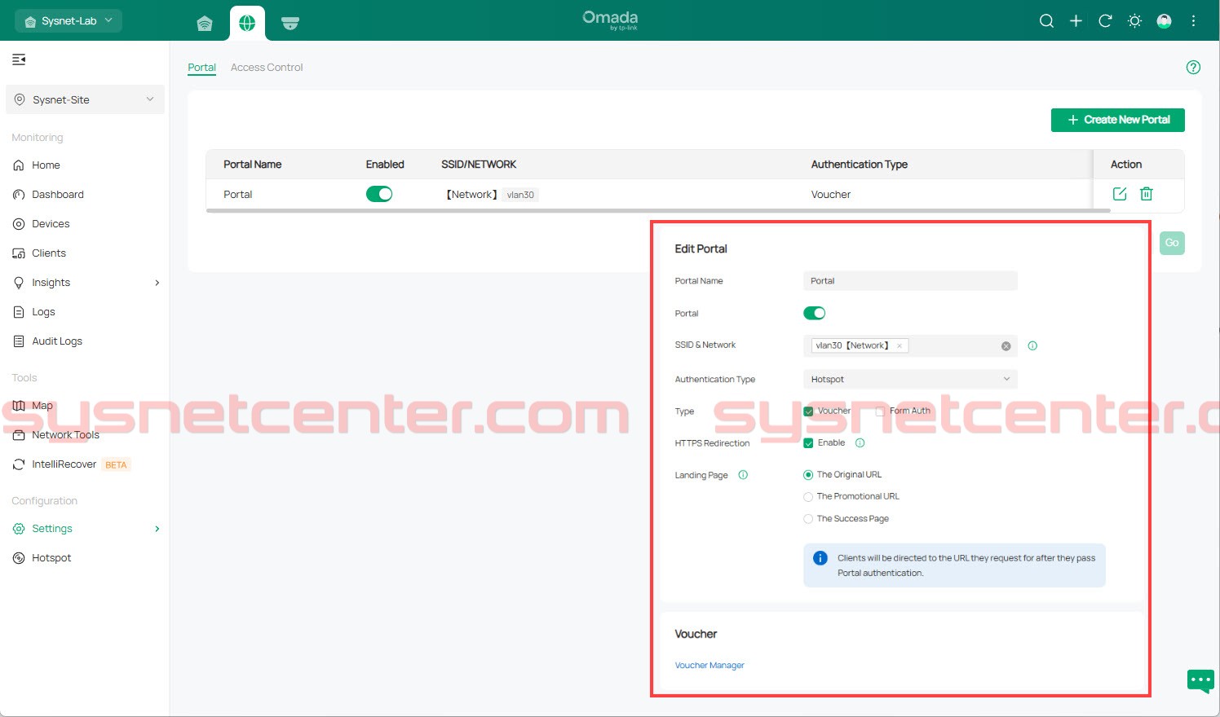The height and width of the screenshot is (717, 1220).
Task: Select The Promotional URL radio option
Action: coord(808,497)
